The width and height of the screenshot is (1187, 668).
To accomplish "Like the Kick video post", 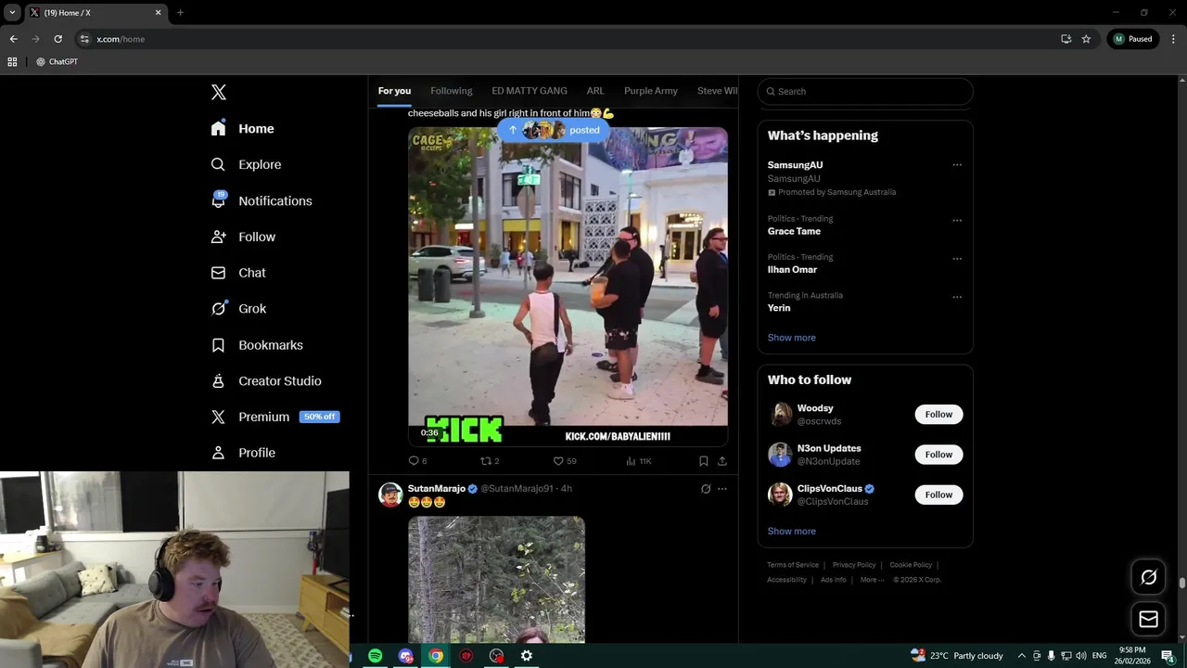I will point(558,461).
